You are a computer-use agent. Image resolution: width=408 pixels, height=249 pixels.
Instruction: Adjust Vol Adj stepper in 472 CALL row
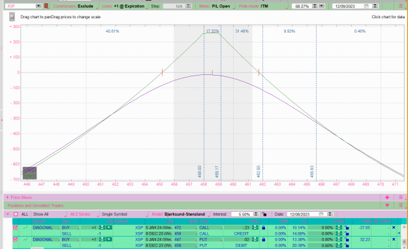[x=339, y=227]
